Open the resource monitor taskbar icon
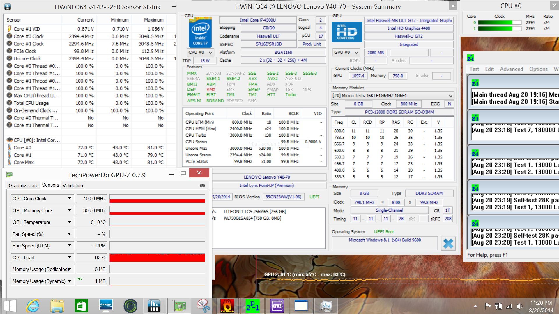559x314 pixels. click(x=326, y=306)
